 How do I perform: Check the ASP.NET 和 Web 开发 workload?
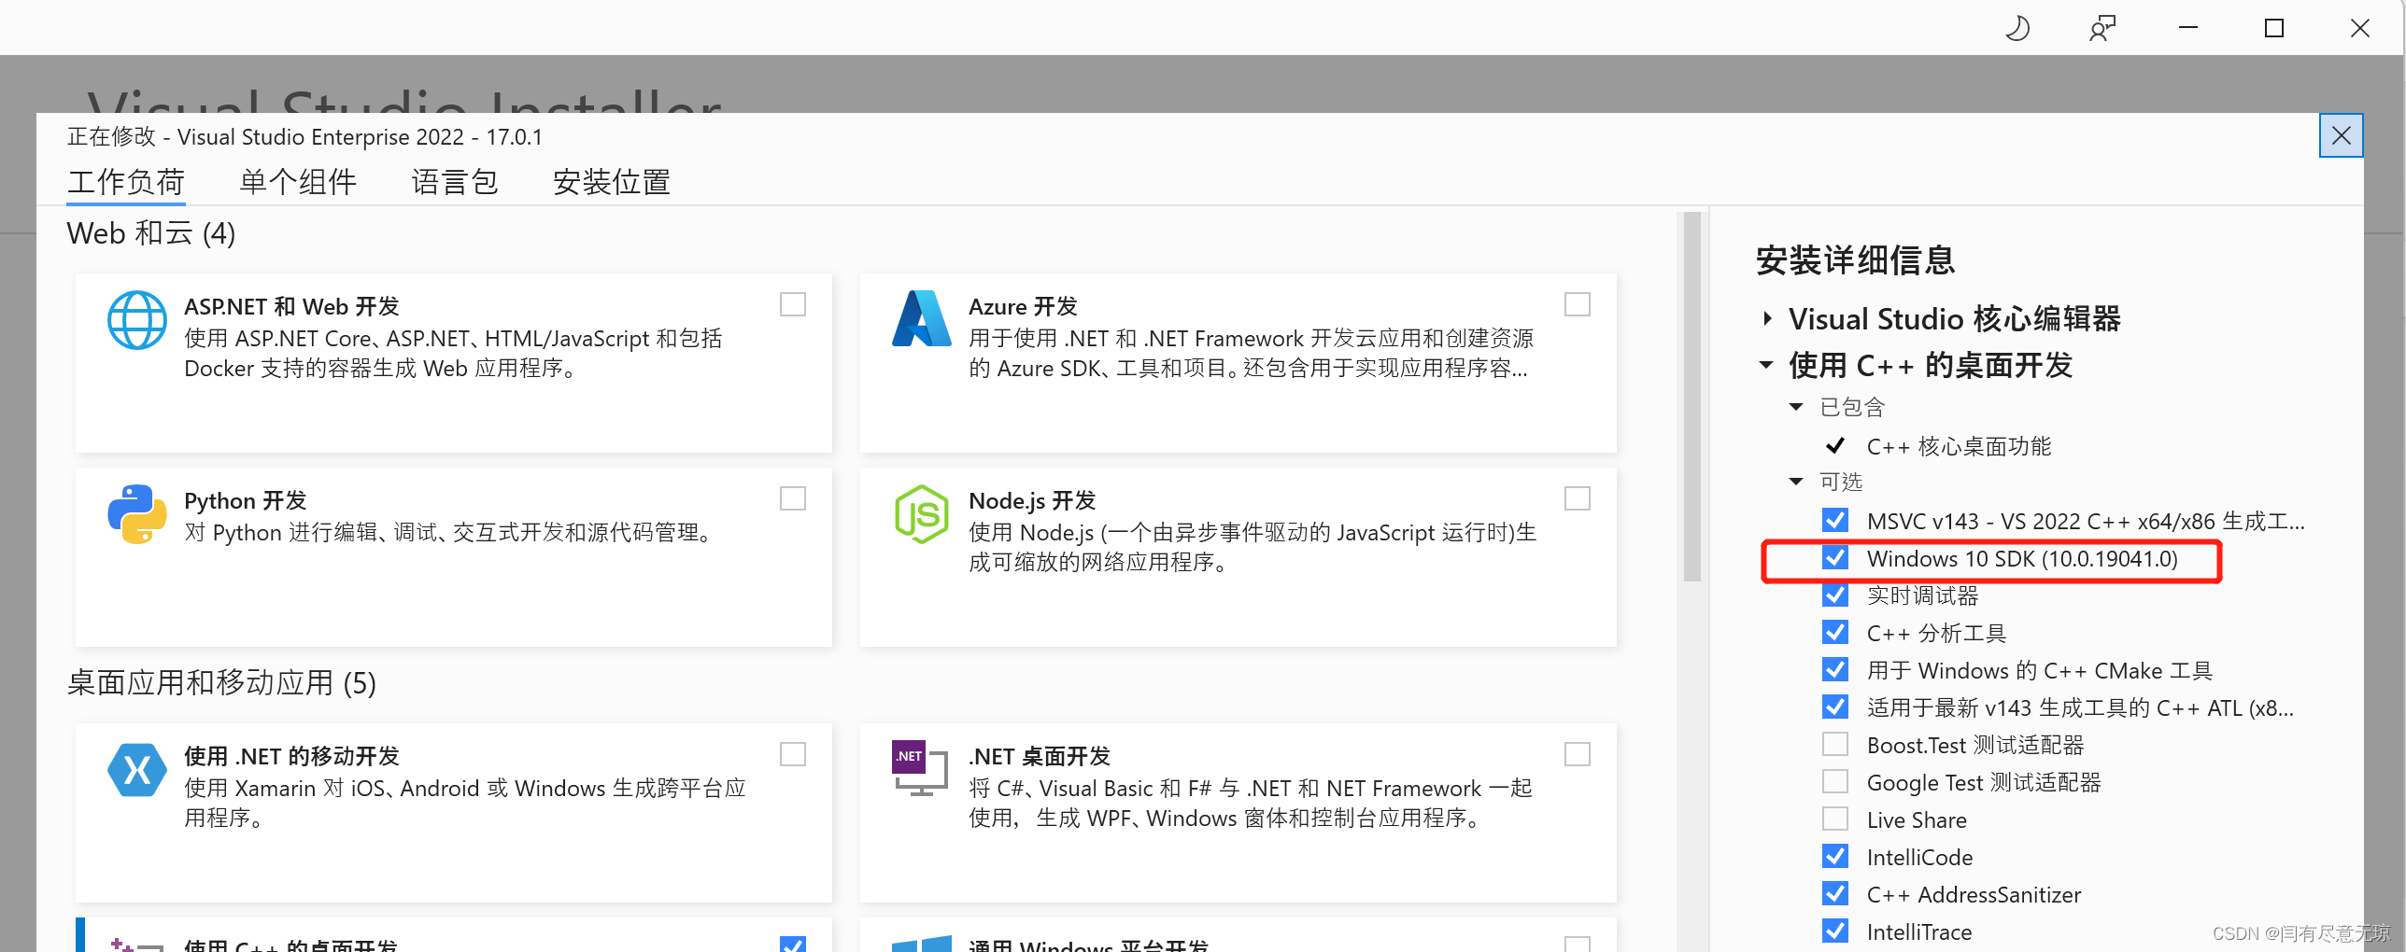pos(793,305)
